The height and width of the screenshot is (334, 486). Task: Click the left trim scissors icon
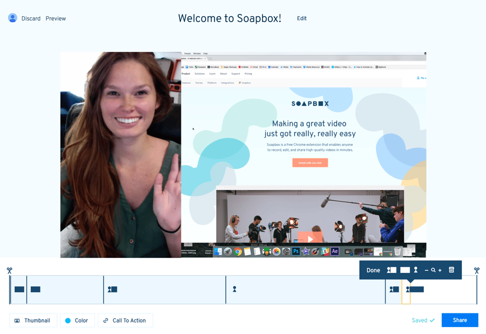point(10,270)
